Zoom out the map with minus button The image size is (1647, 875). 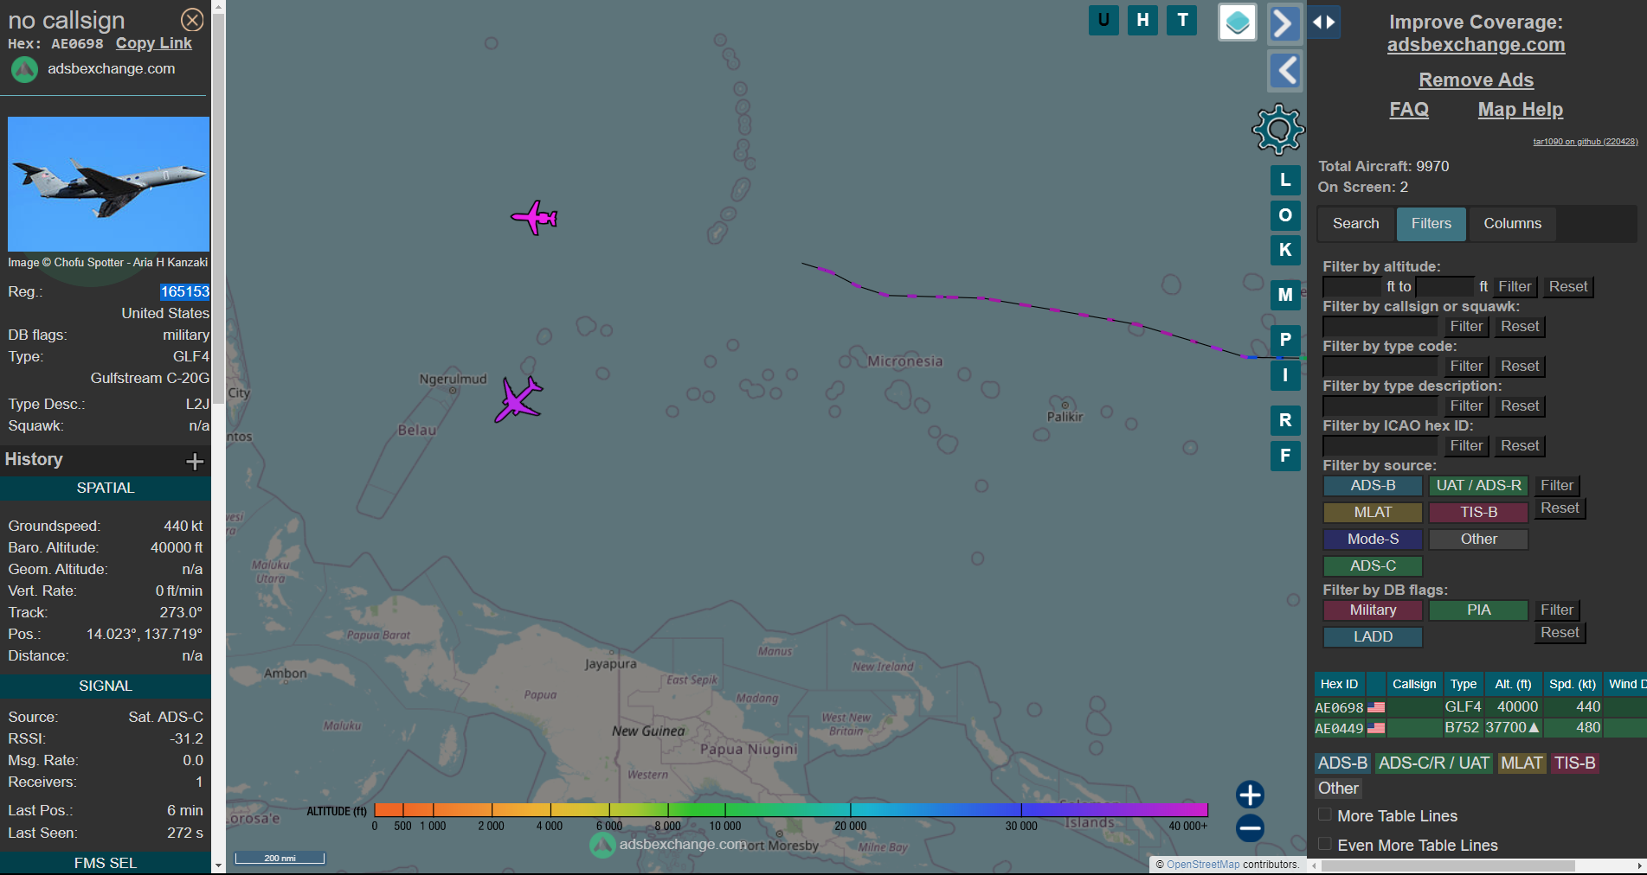coord(1250,828)
